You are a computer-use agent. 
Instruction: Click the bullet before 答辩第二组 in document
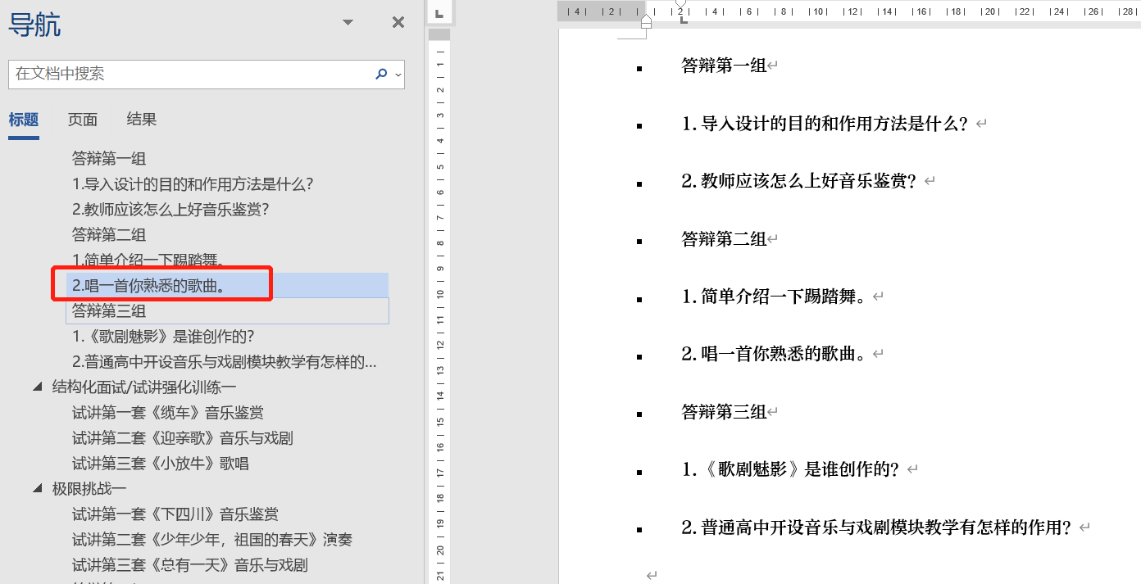coord(639,241)
